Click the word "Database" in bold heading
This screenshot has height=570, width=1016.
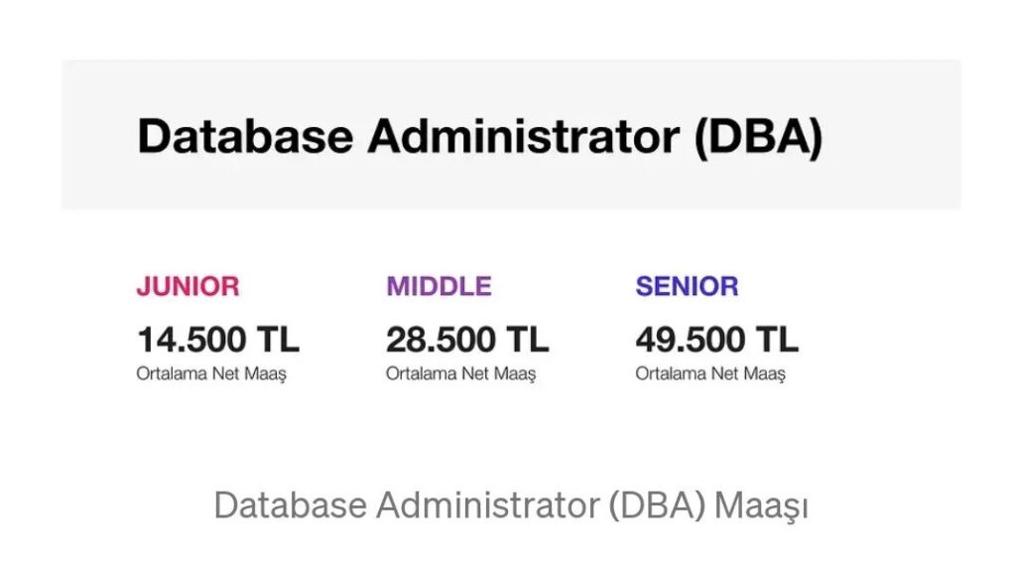(x=244, y=136)
